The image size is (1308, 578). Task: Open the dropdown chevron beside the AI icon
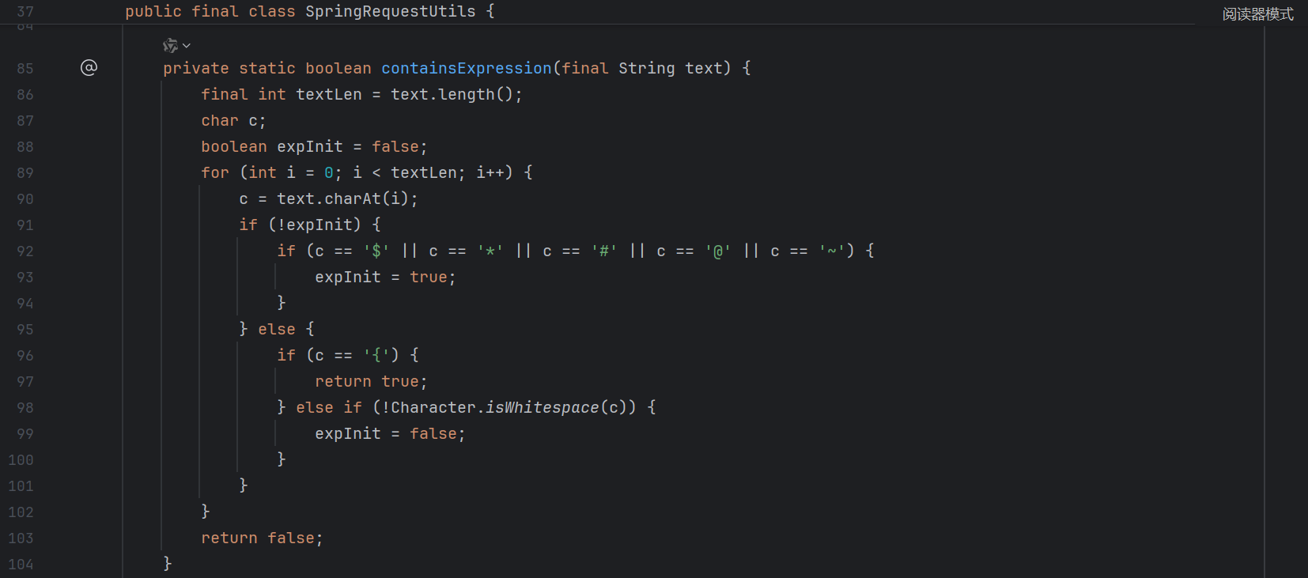187,46
